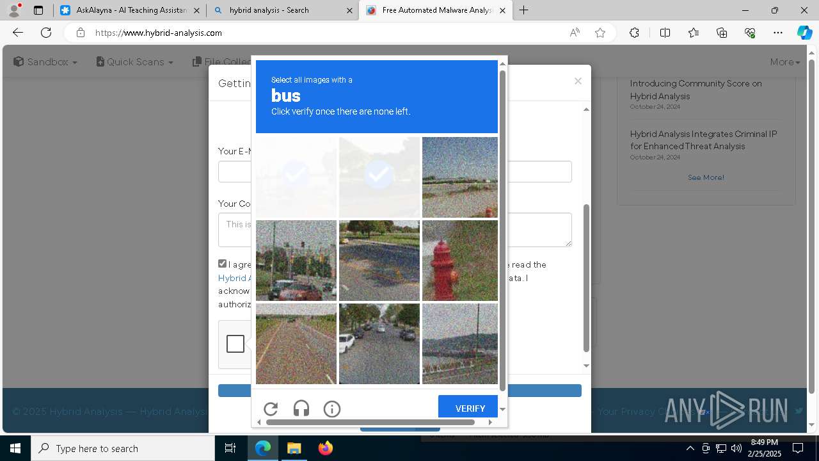Open Copilot sidebar icon

tap(804, 33)
